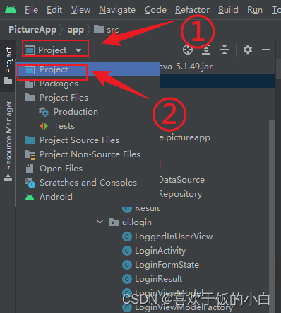Toggle the Resource Manager side tab
This screenshot has height=313, width=281.
(x=8, y=141)
